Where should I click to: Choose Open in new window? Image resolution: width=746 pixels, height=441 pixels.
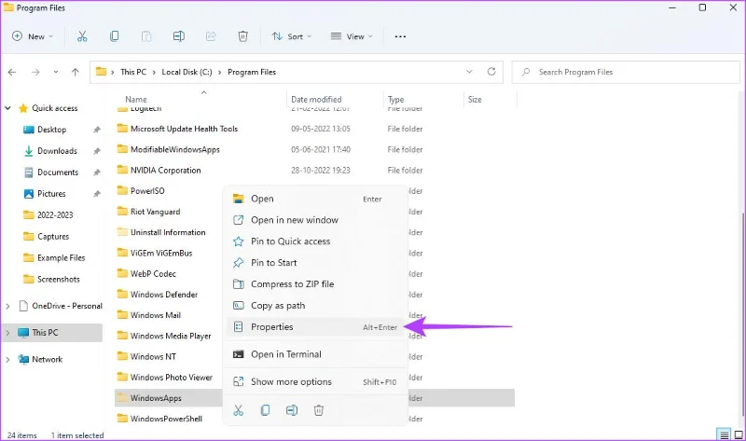pyautogui.click(x=315, y=220)
